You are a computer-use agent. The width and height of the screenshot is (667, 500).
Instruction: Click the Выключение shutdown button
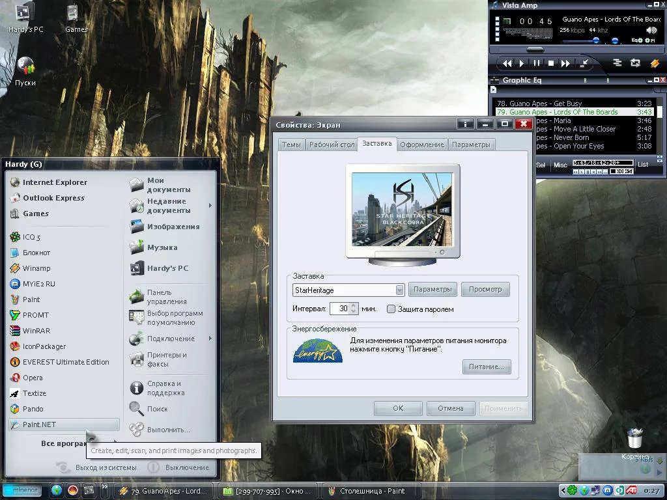click(x=178, y=467)
